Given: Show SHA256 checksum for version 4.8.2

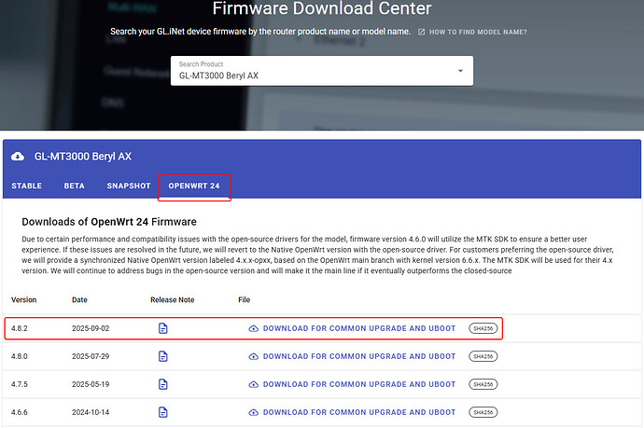Looking at the screenshot, I should click(483, 329).
